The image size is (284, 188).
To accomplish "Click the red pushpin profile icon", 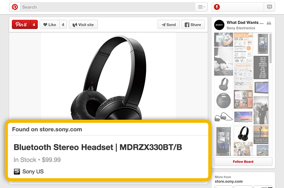I will [x=217, y=7].
